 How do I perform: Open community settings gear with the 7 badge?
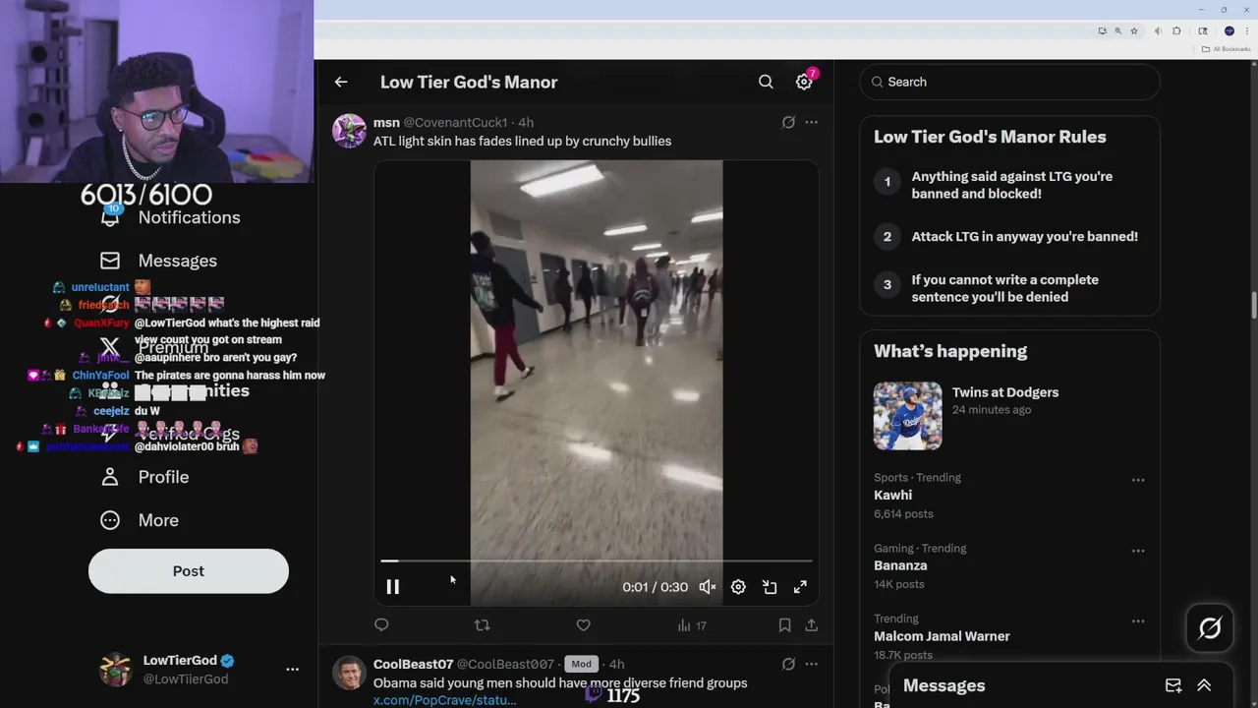[804, 82]
